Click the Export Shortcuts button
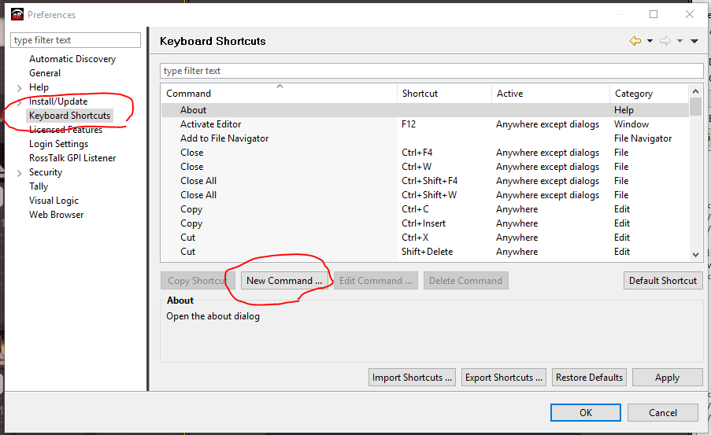Image resolution: width=711 pixels, height=435 pixels. coord(504,378)
